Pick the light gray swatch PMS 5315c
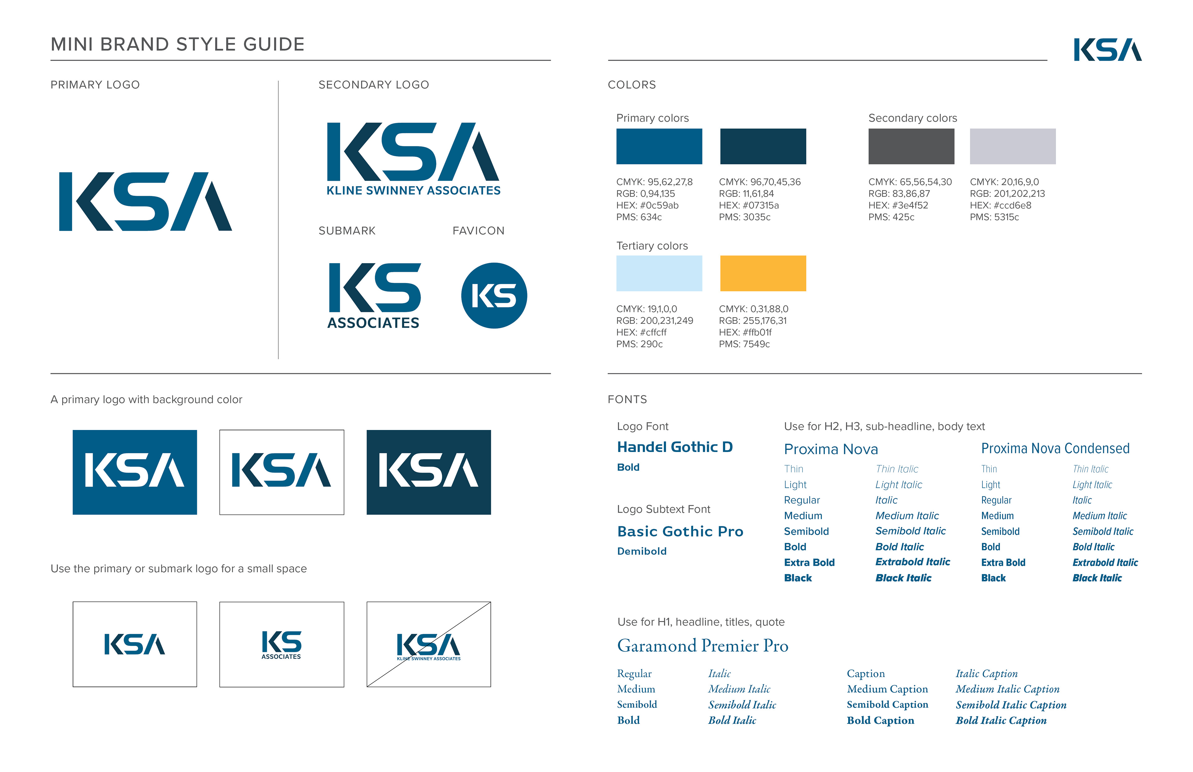1193x772 pixels. 1012,146
